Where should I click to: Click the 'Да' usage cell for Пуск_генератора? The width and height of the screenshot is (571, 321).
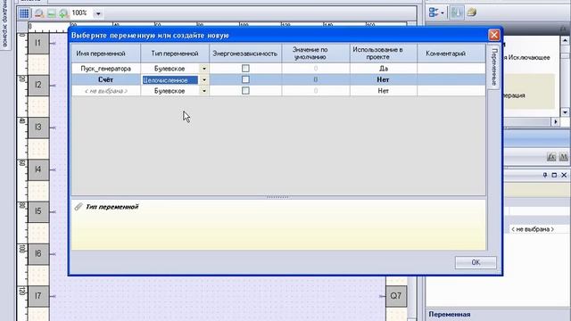(x=384, y=69)
